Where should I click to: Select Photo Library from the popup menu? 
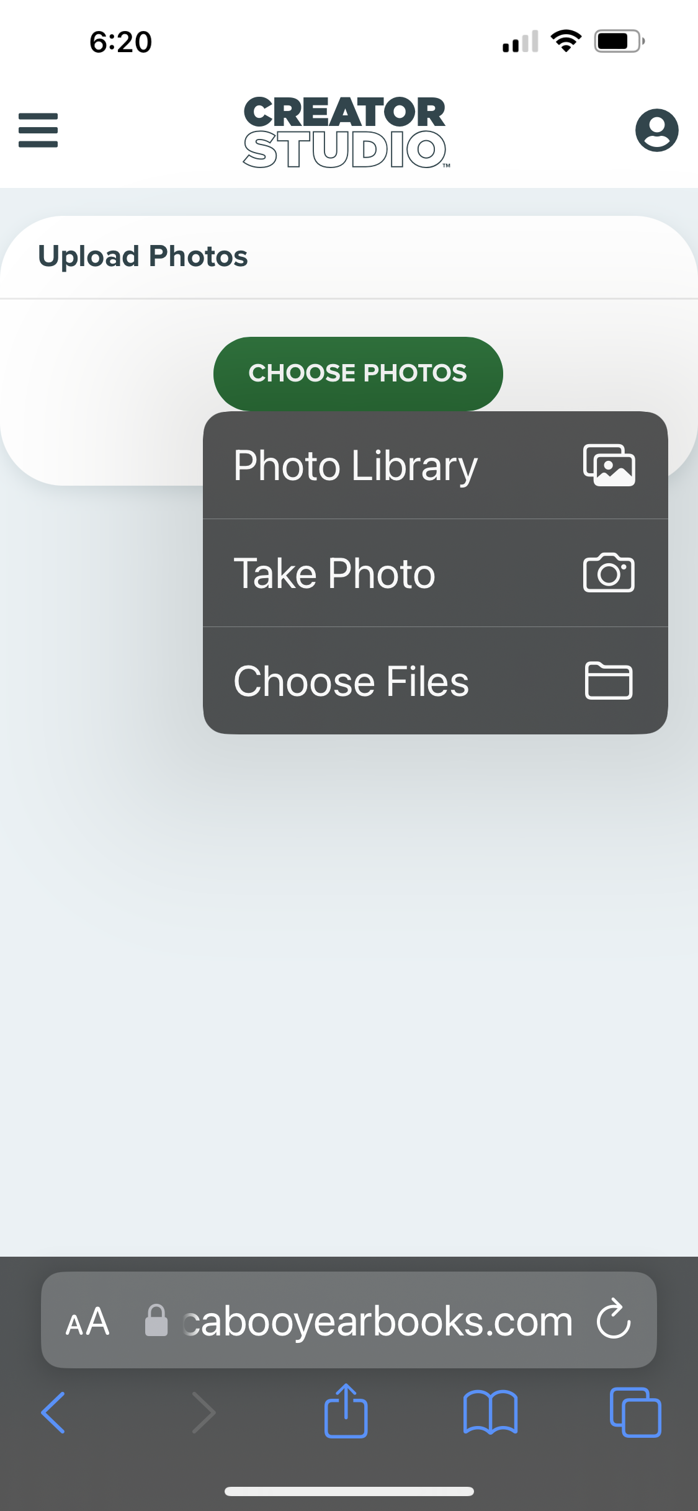click(436, 465)
